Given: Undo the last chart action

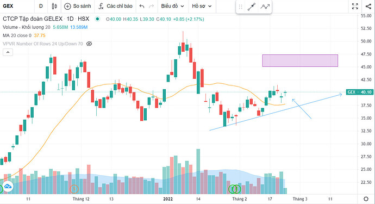Looking at the screenshot, I should [x=142, y=6].
